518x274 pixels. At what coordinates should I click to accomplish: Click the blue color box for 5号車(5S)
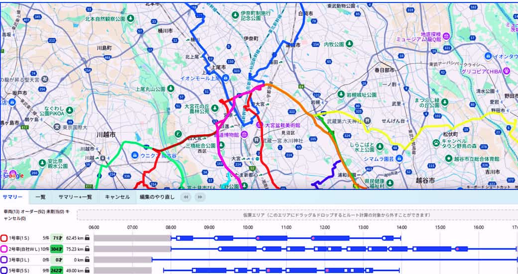tap(4, 271)
